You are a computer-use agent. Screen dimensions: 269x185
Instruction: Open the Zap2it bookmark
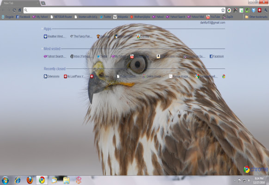(228, 17)
